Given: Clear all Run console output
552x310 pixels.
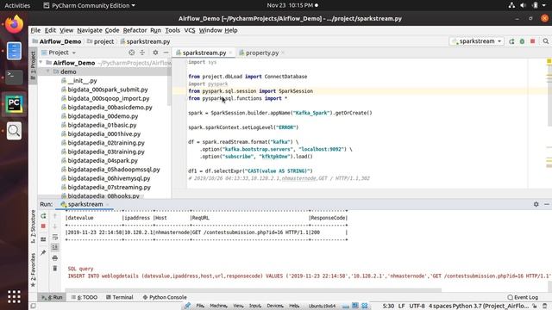Looking at the screenshot, I should click(55, 269).
